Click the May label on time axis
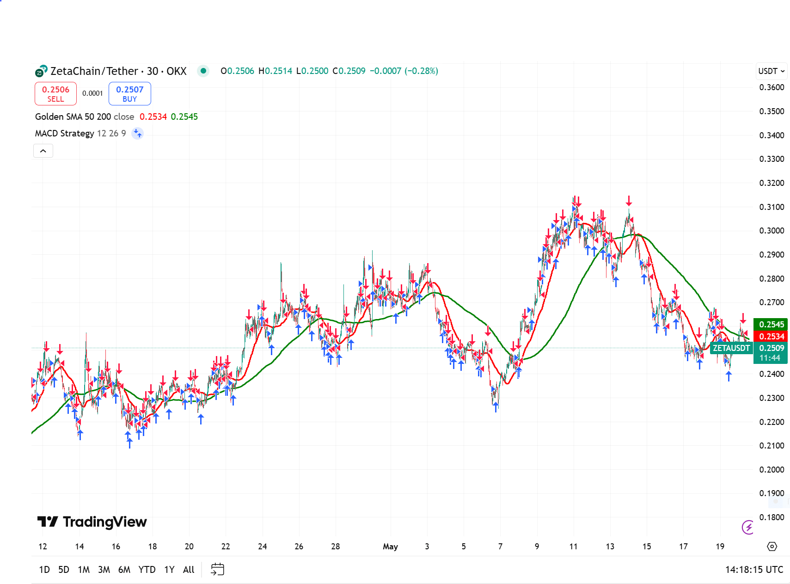This screenshot has height=584, width=790. click(390, 547)
